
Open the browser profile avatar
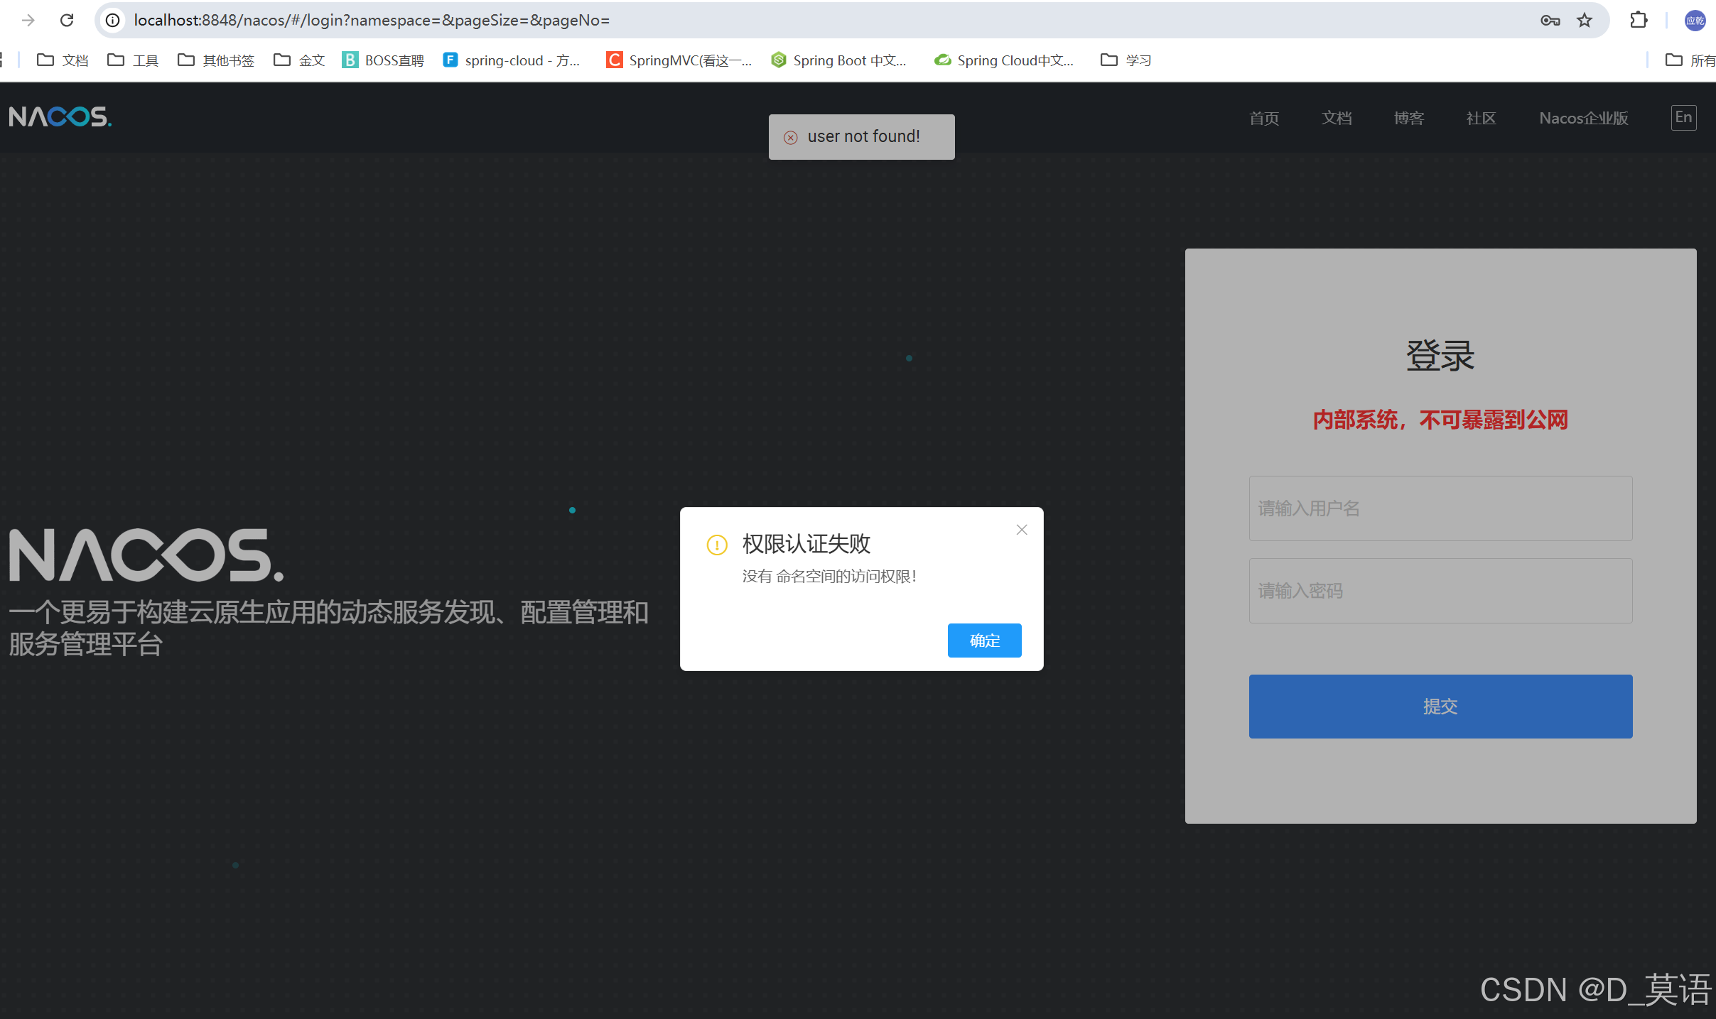tap(1695, 21)
